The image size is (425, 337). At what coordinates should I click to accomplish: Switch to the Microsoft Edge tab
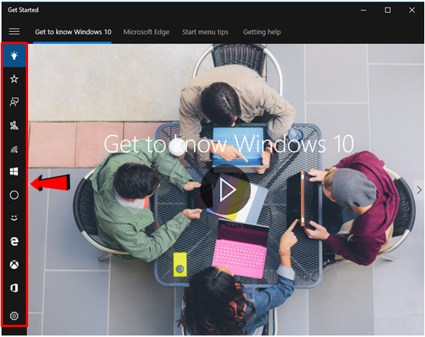click(x=146, y=32)
